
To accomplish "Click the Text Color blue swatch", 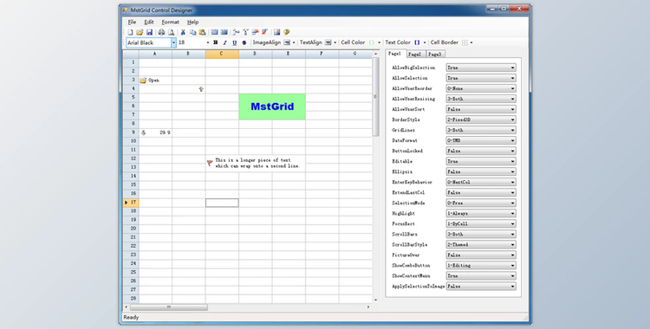I will click(x=417, y=42).
